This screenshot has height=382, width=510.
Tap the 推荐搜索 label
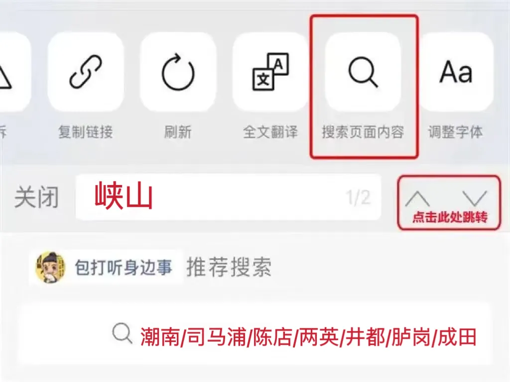(x=229, y=267)
